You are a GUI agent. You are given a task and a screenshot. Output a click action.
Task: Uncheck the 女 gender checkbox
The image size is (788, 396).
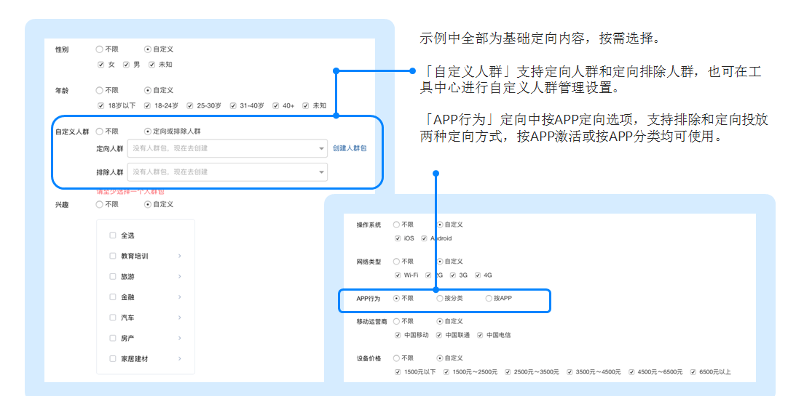point(101,65)
